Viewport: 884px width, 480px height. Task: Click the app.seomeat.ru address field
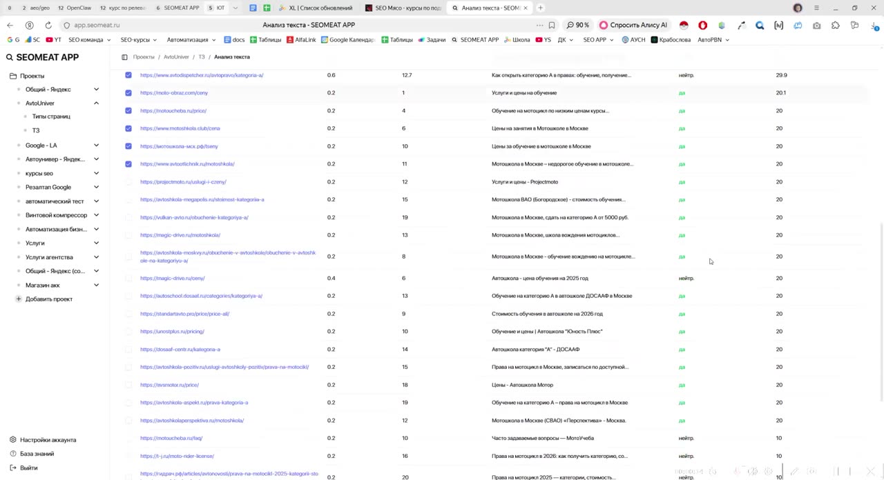pyautogui.click(x=97, y=26)
